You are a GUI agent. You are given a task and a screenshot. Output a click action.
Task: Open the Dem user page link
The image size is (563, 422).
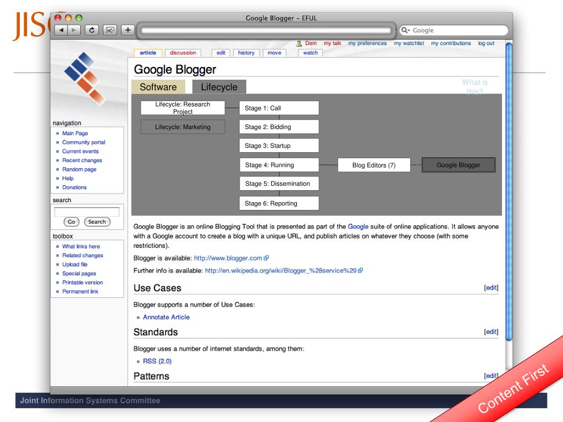tap(311, 43)
